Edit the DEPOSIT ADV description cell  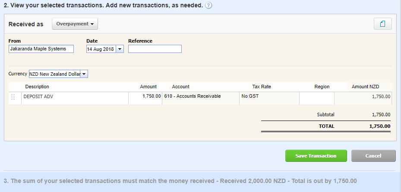click(75, 99)
